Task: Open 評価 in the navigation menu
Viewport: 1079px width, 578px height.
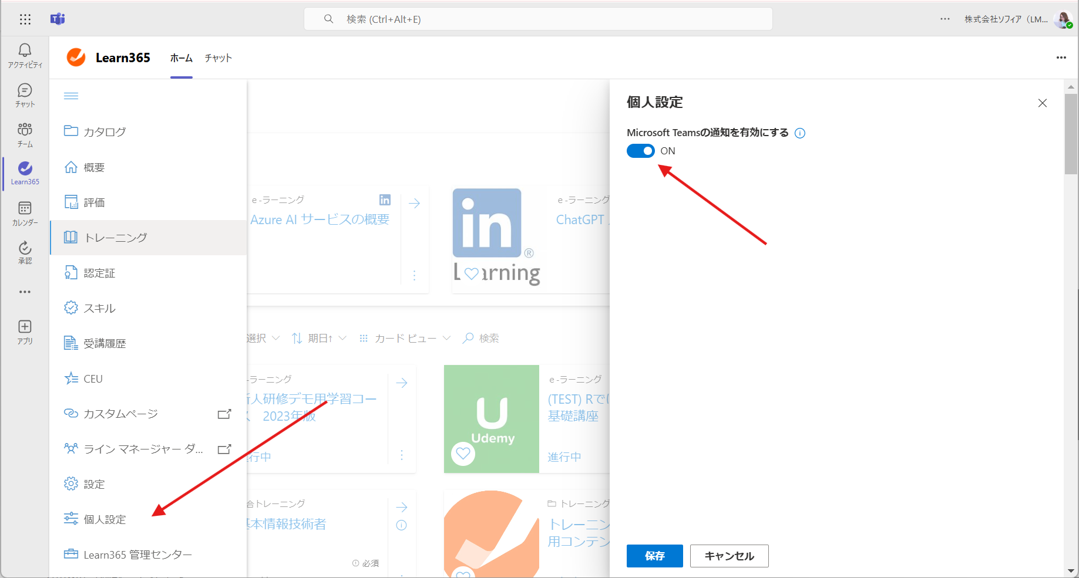Action: (x=148, y=202)
